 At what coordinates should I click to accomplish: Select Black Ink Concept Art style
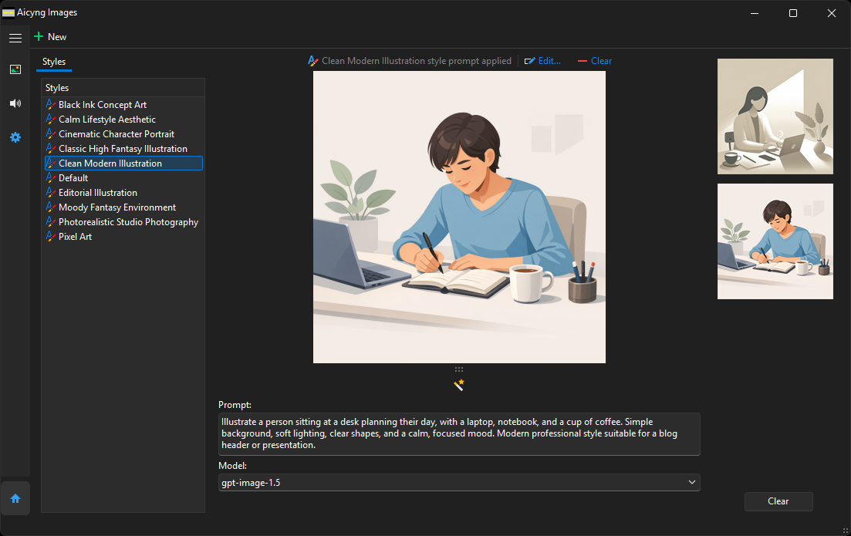pyautogui.click(x=102, y=105)
